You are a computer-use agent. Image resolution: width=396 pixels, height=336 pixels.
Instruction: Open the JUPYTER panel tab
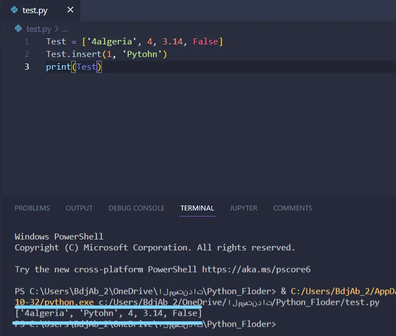244,208
